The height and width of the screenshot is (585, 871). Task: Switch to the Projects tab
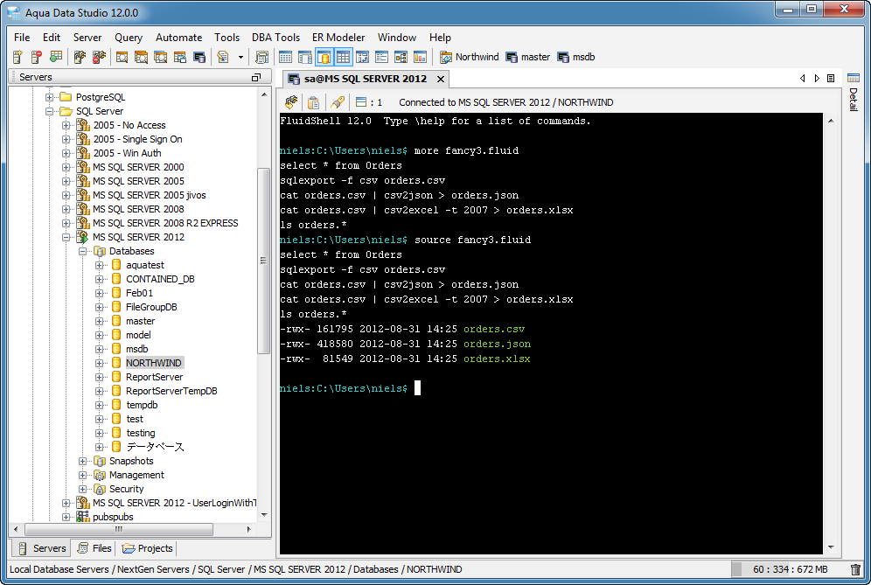coord(148,548)
